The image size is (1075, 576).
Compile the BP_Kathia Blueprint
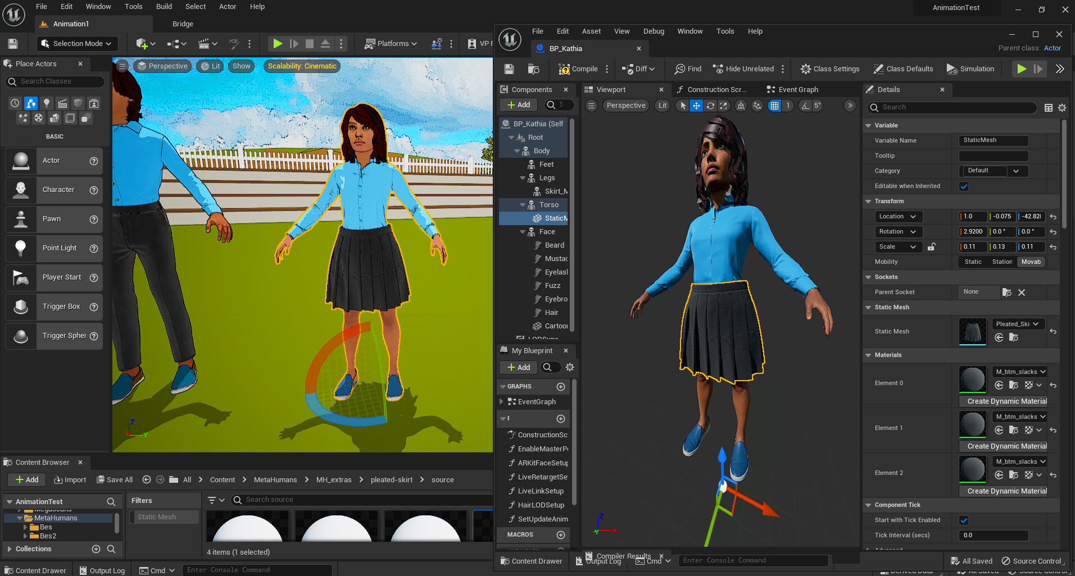point(579,68)
